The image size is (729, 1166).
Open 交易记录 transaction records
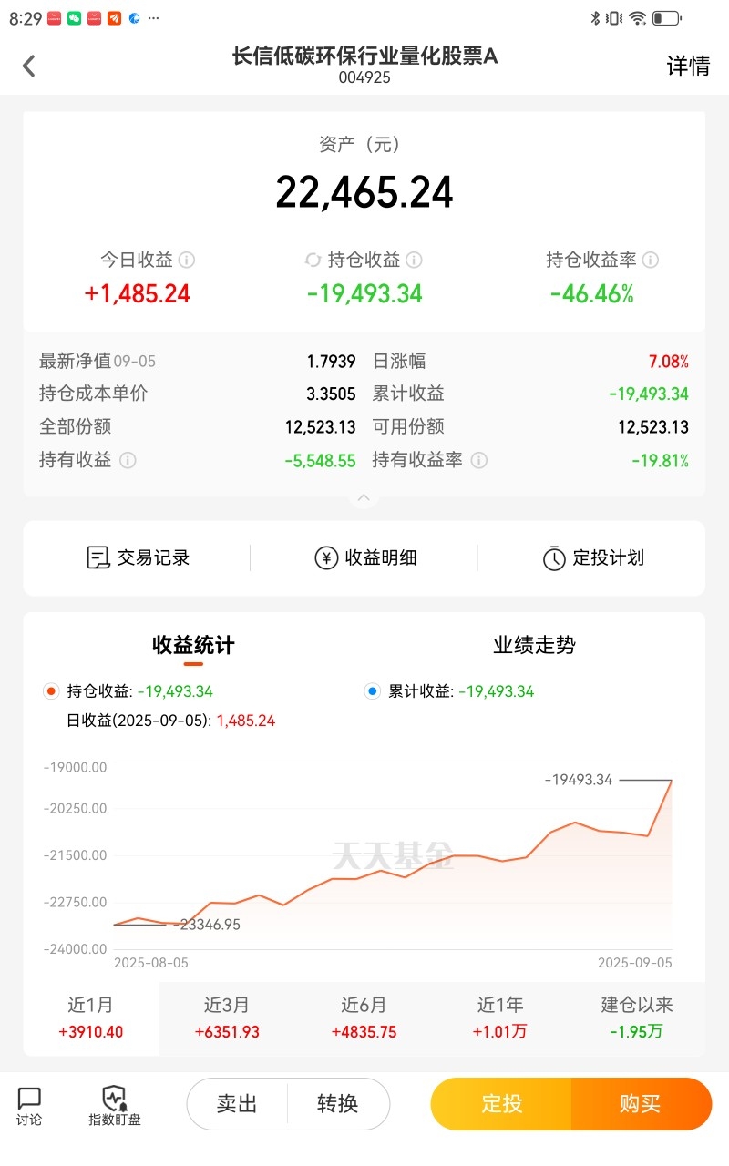pyautogui.click(x=138, y=557)
